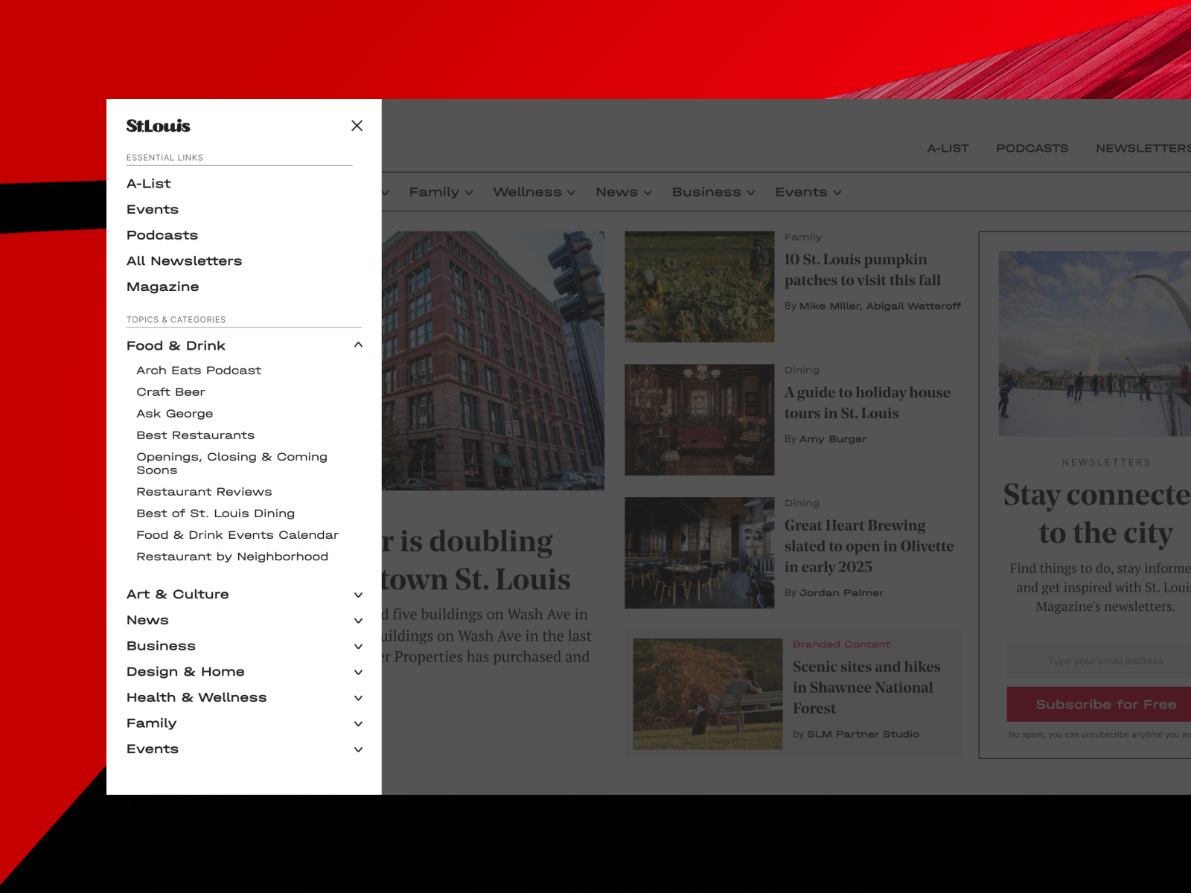Open the Wellness dropdown in top nav
This screenshot has height=893, width=1191.
(534, 192)
